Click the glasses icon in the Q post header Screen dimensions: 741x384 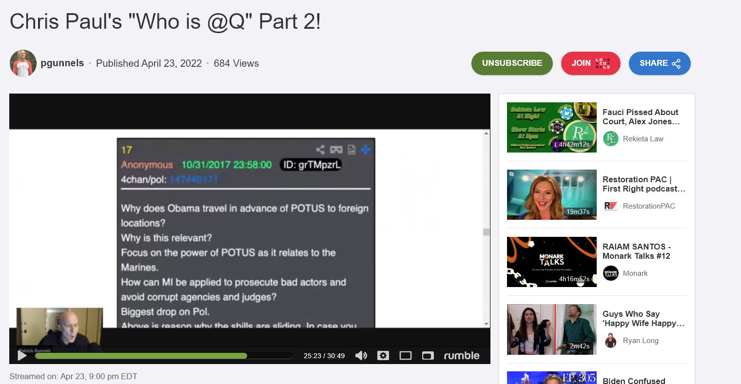336,150
